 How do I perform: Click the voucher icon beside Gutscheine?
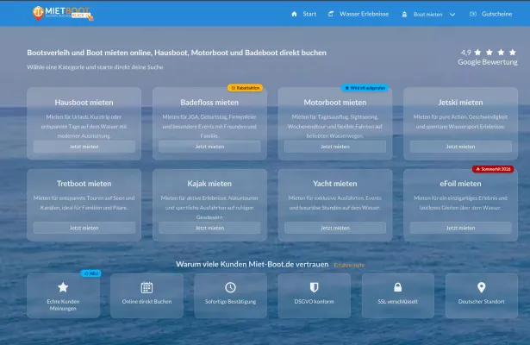point(473,14)
